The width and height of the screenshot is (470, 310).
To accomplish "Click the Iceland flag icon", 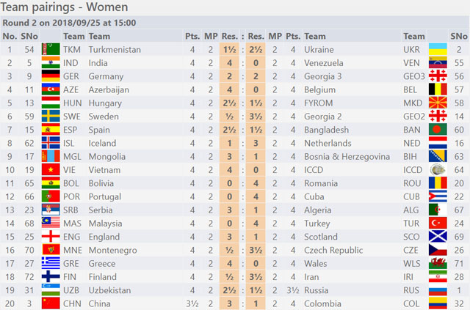I will coord(51,143).
